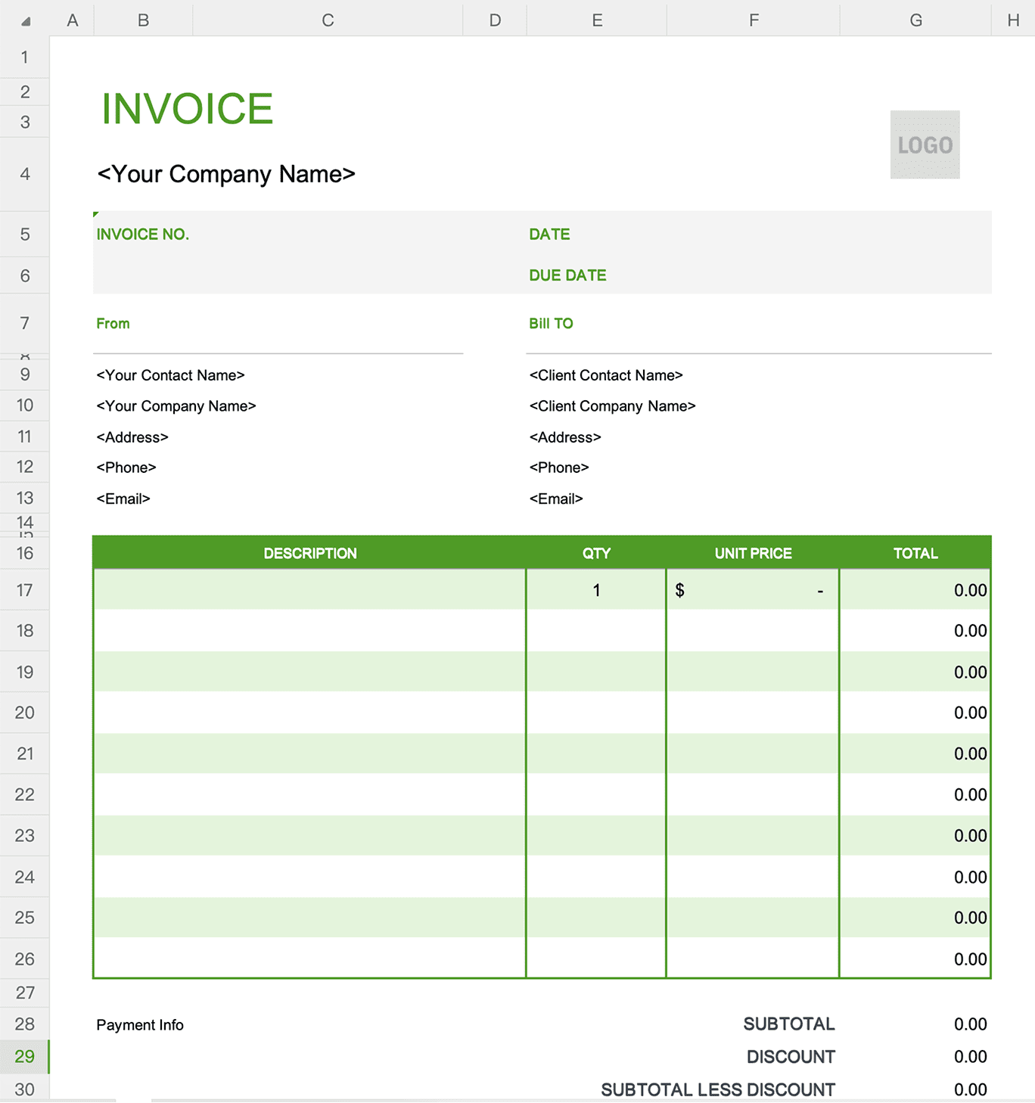Click the green INVOICE title
The image size is (1035, 1103).
click(187, 108)
